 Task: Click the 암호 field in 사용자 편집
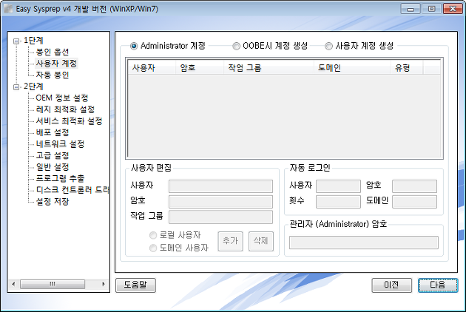221,202
